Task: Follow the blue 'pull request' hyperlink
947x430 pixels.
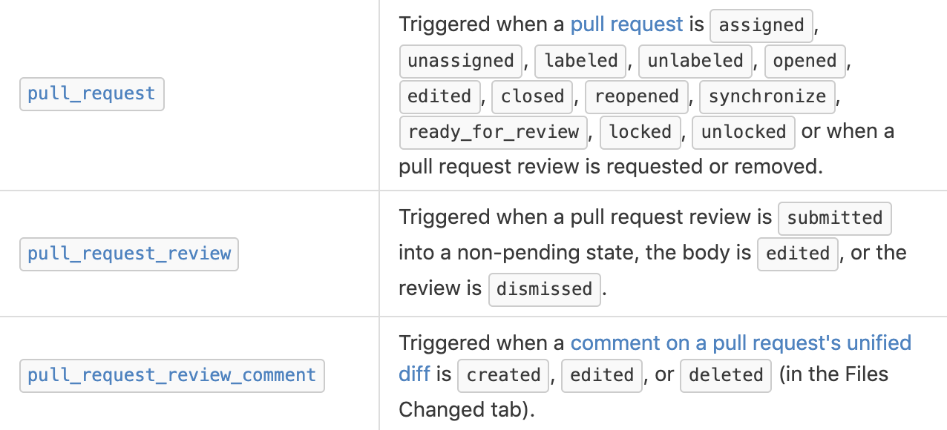Action: coord(626,24)
